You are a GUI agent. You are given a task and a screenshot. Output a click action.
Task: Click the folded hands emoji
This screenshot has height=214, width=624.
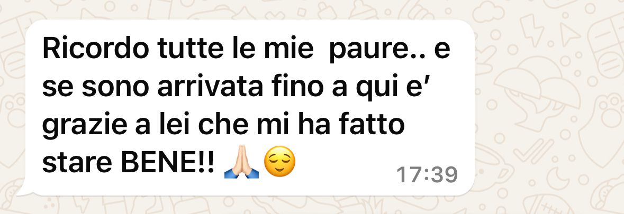click(x=241, y=162)
